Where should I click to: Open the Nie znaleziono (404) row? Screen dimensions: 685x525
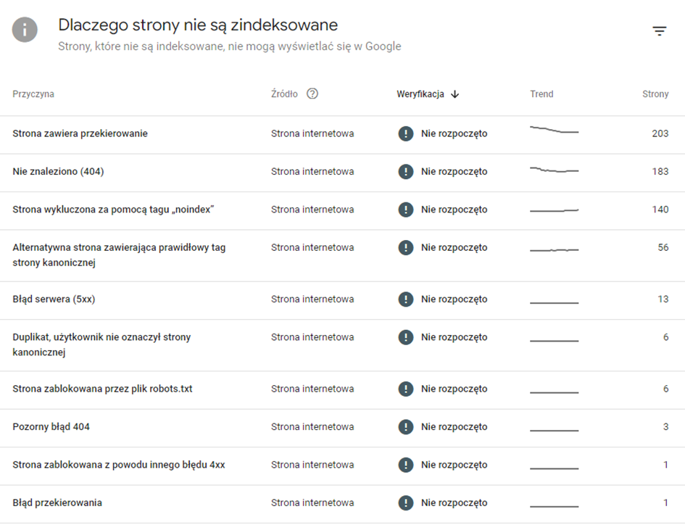point(342,173)
